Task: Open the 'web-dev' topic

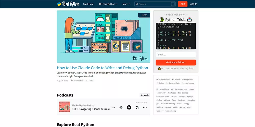Action: pyautogui.click(x=160, y=111)
